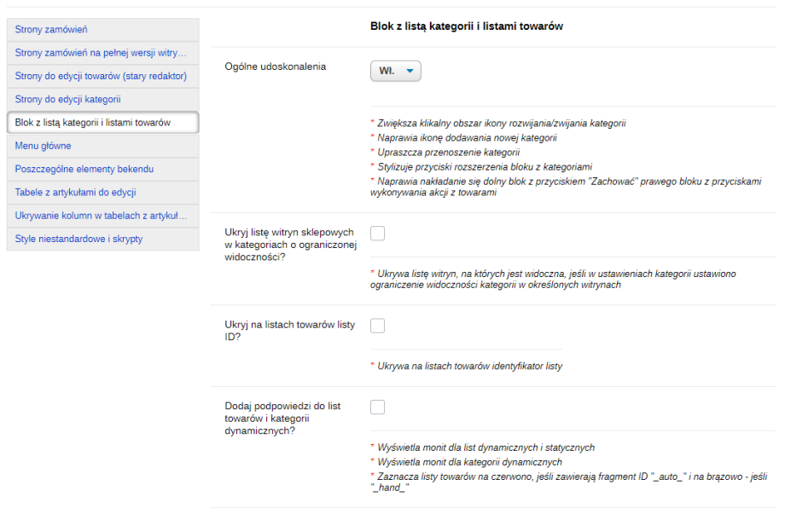This screenshot has height=514, width=785.
Task: Click the Ogólne udoskonalenia label
Action: click(275, 66)
